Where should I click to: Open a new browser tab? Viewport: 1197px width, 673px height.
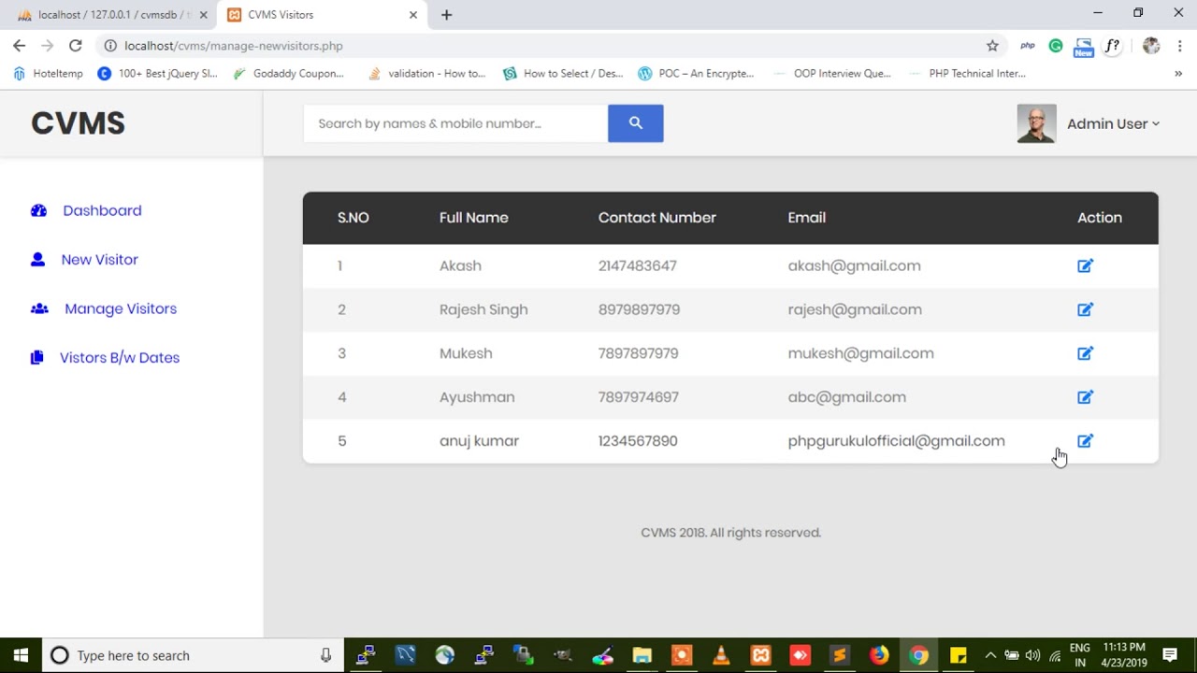pyautogui.click(x=447, y=15)
